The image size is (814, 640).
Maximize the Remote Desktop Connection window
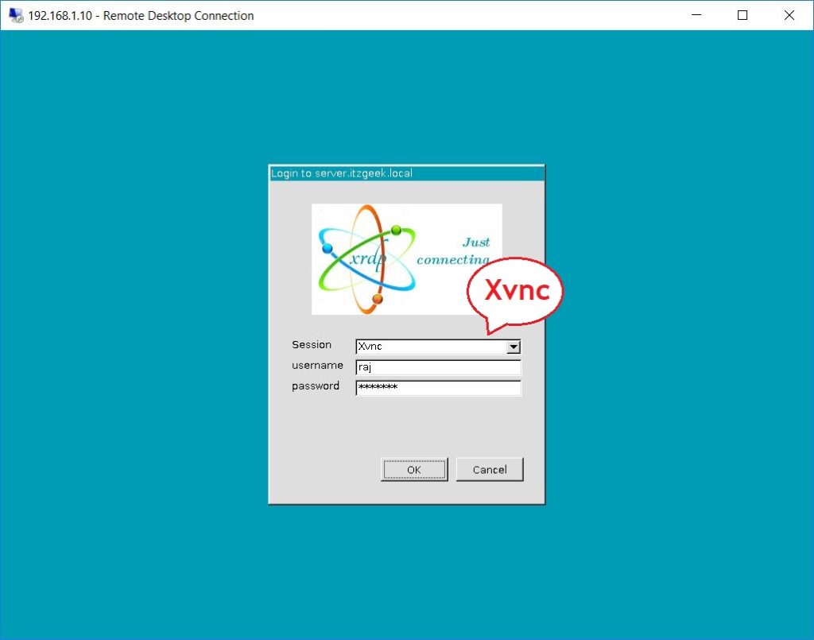(742, 15)
